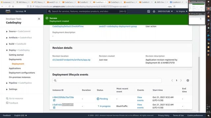The image size is (211, 118).
Task: Open On-premises instances in sidebar
Action: click(20, 77)
